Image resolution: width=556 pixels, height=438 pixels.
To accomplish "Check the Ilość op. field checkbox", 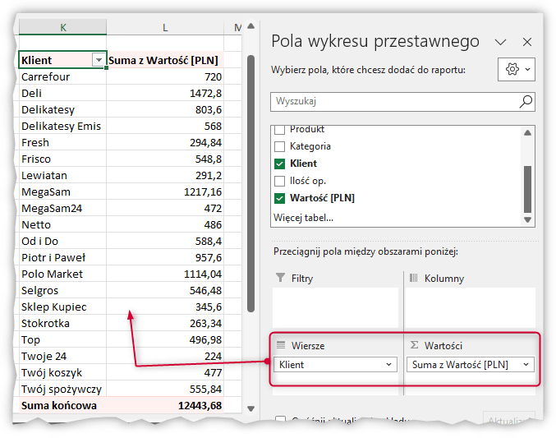I will tap(279, 181).
